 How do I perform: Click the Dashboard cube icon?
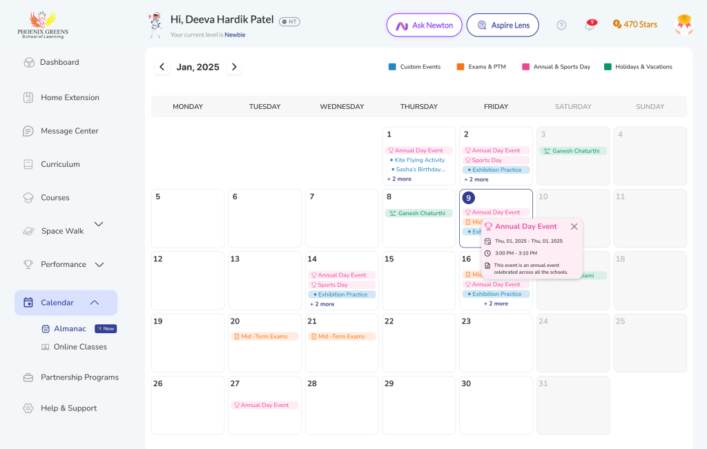28,62
